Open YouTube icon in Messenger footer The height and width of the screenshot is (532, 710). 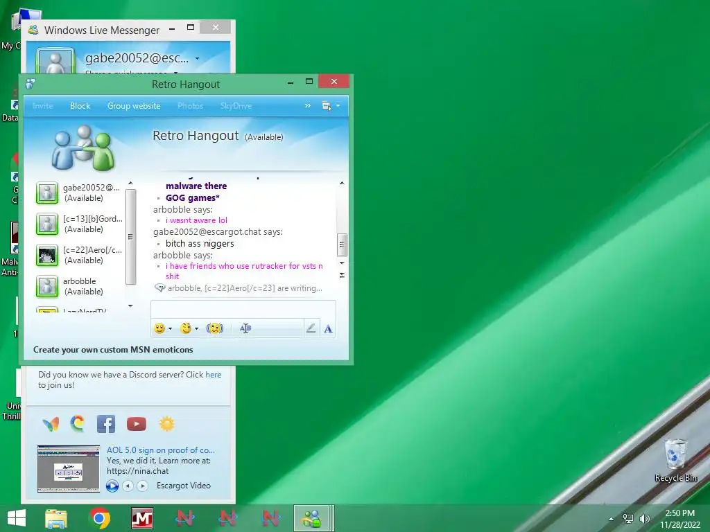[137, 425]
